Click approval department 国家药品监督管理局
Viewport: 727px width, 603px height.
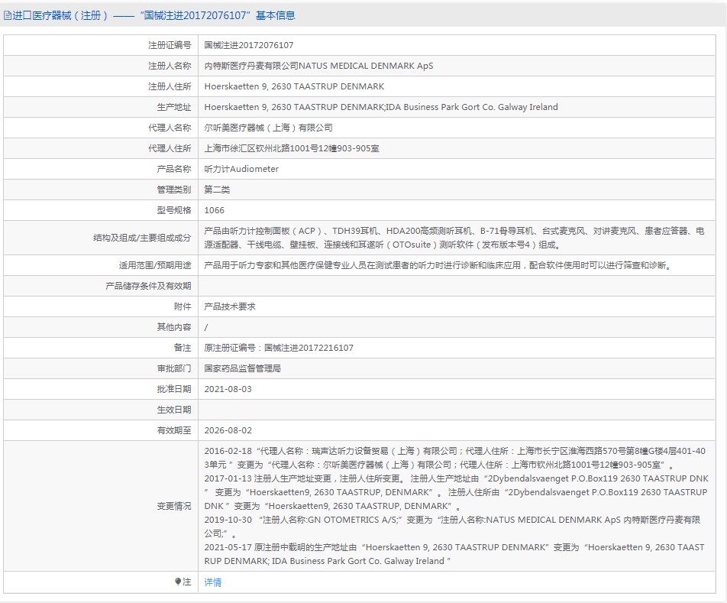[x=243, y=369]
